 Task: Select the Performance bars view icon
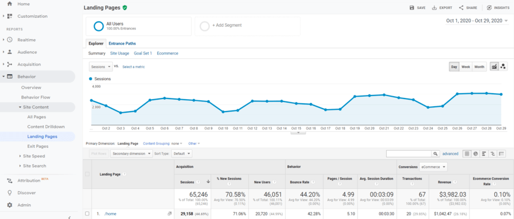[x=484, y=154]
